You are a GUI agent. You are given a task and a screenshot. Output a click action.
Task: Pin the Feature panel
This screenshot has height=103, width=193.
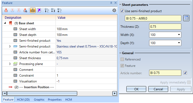click(x=111, y=3)
